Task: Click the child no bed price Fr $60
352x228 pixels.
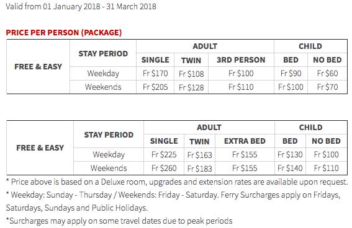Action: click(327, 74)
